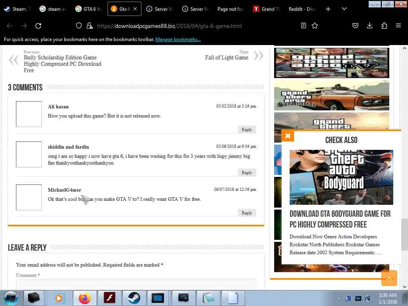The width and height of the screenshot is (408, 306).
Task: Show hidden system tray icons
Action: (339, 298)
